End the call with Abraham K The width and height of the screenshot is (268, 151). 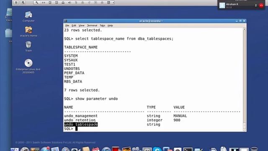[261, 5]
